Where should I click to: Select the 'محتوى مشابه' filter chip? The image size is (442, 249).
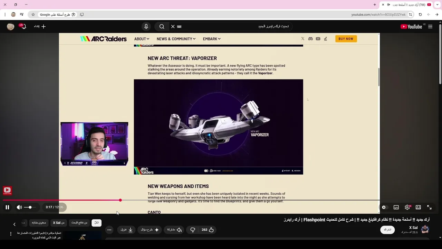point(39,223)
